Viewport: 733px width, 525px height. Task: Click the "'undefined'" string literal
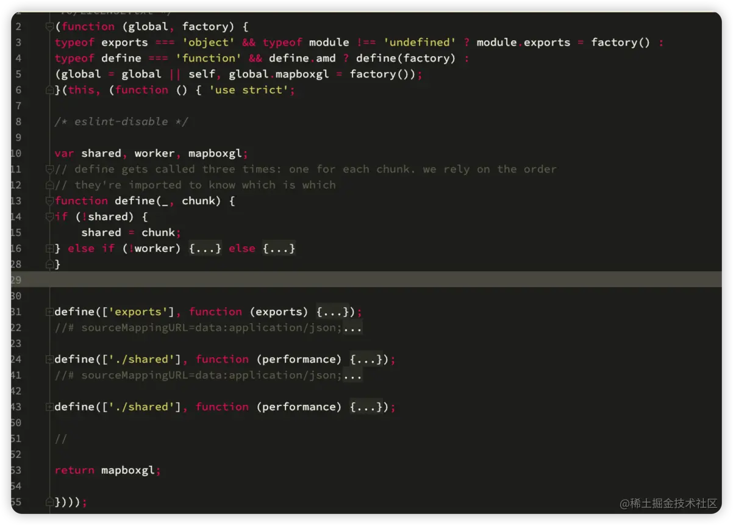pos(420,42)
